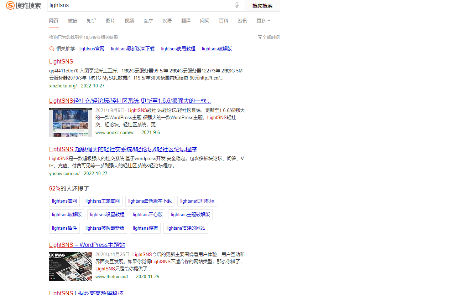
Task: Select suggestion chip lightsns搭建的网站
Action: (x=186, y=228)
